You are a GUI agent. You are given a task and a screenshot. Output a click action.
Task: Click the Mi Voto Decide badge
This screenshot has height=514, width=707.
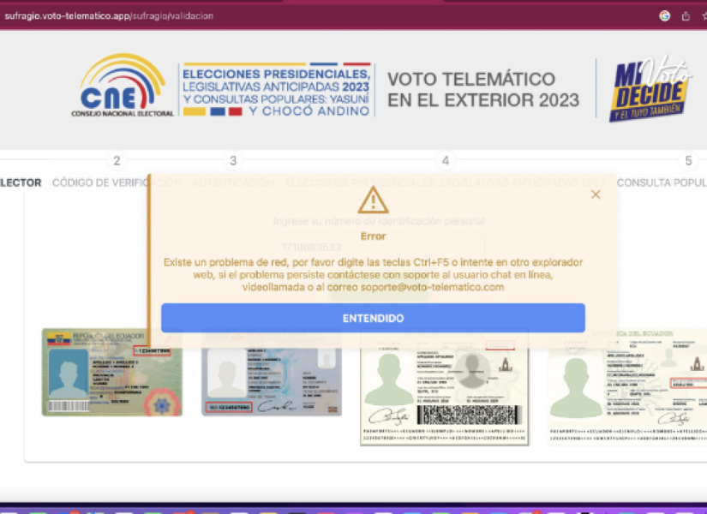click(x=647, y=88)
